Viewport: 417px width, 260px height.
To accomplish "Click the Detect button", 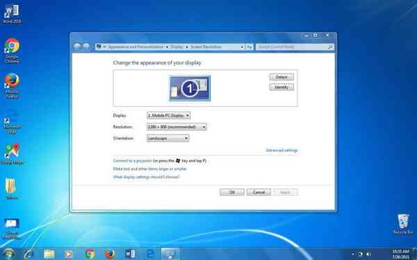I will pyautogui.click(x=281, y=77).
